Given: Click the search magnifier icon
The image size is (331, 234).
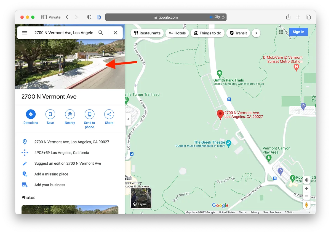Looking at the screenshot, I should (101, 32).
